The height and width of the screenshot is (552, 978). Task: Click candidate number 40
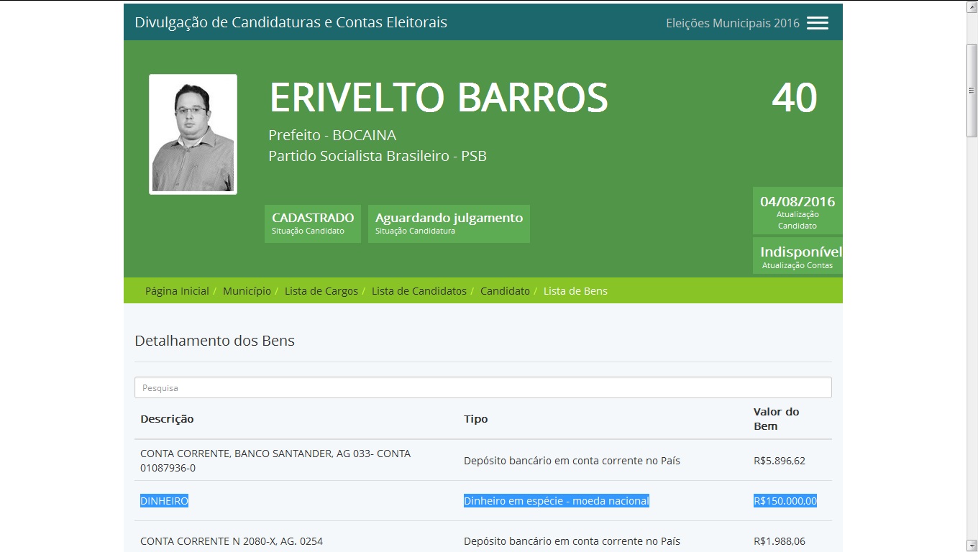tap(795, 98)
